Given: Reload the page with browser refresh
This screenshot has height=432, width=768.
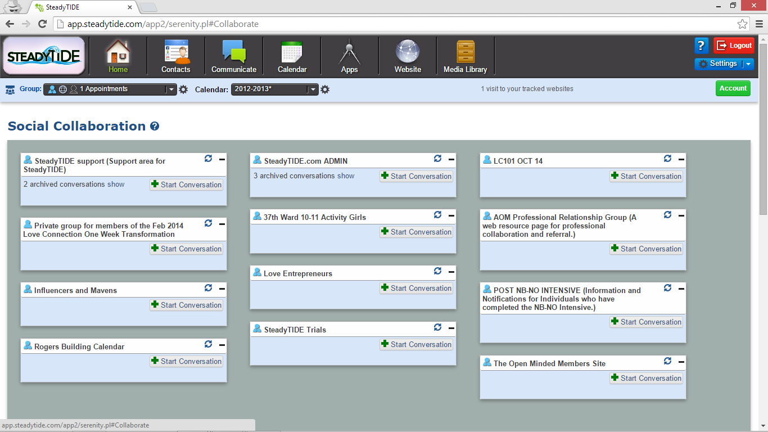Looking at the screenshot, I should click(42, 24).
